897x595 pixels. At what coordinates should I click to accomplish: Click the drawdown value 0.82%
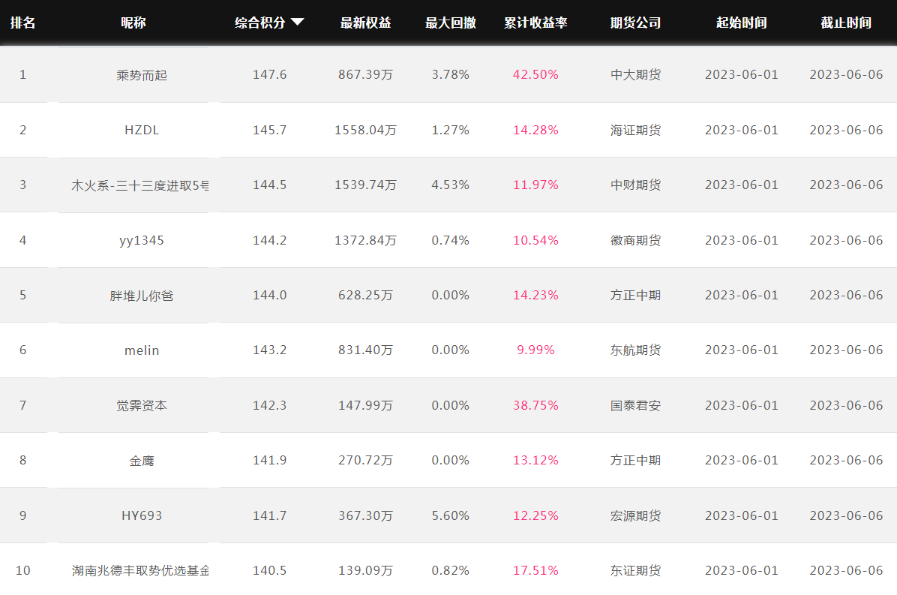point(451,571)
